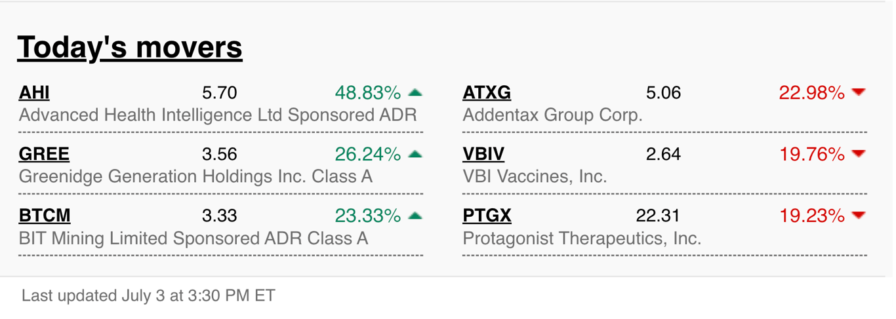Open the Today's movers heading link
896x319 pixels.
130,47
